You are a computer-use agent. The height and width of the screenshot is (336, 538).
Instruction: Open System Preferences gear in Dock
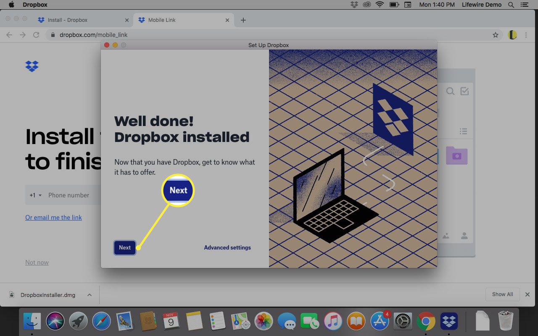[403, 321]
